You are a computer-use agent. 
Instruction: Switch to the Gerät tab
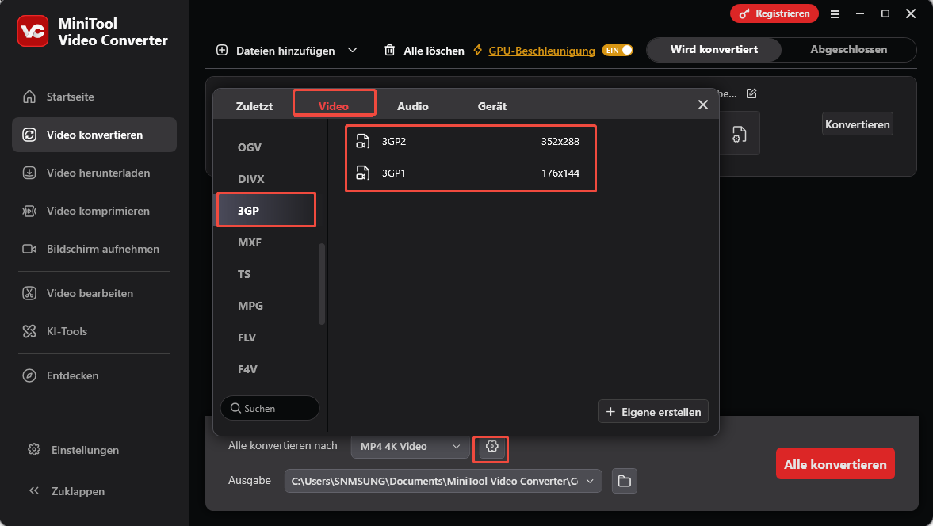pos(492,106)
